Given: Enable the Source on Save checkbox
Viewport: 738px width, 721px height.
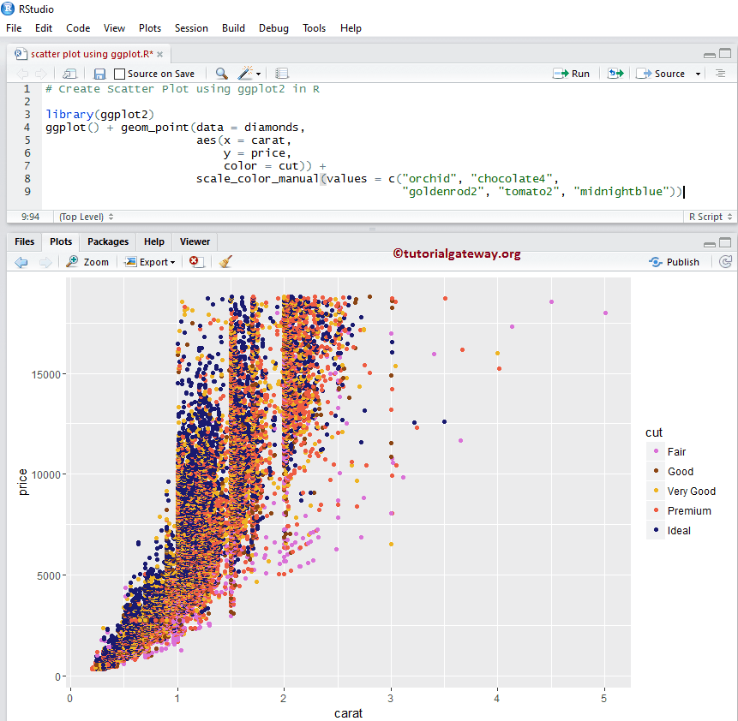Looking at the screenshot, I should click(x=120, y=74).
